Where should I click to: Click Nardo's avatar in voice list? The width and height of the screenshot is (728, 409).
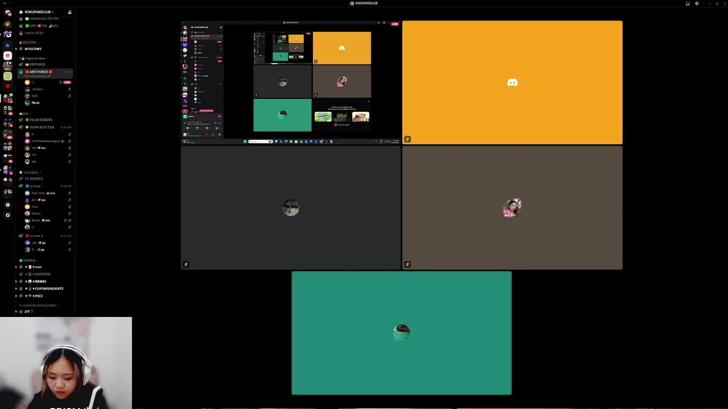(27, 103)
